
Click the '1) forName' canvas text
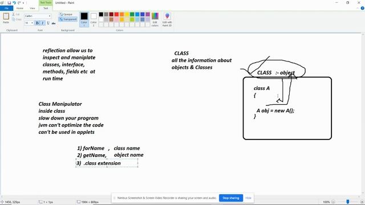click(91, 148)
